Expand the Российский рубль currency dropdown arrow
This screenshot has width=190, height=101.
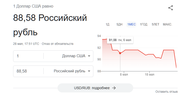(x=89, y=71)
